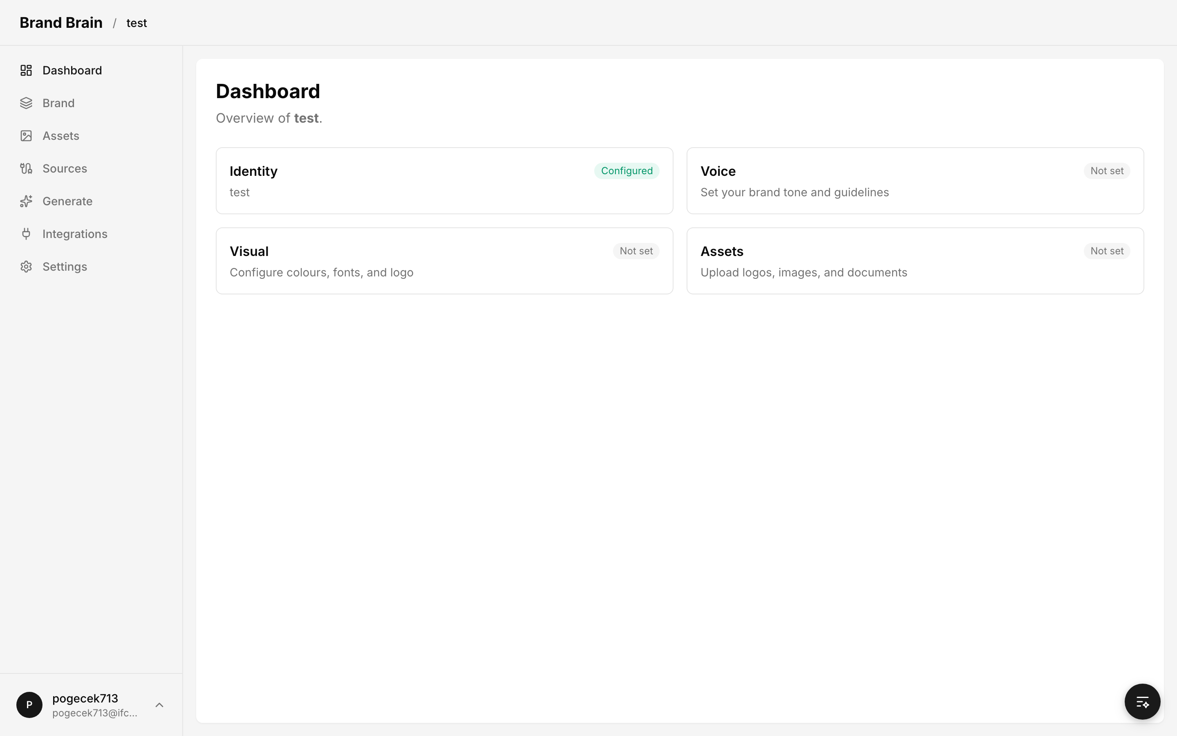Expand the account menu chevron
The image size is (1177, 736).
click(159, 705)
